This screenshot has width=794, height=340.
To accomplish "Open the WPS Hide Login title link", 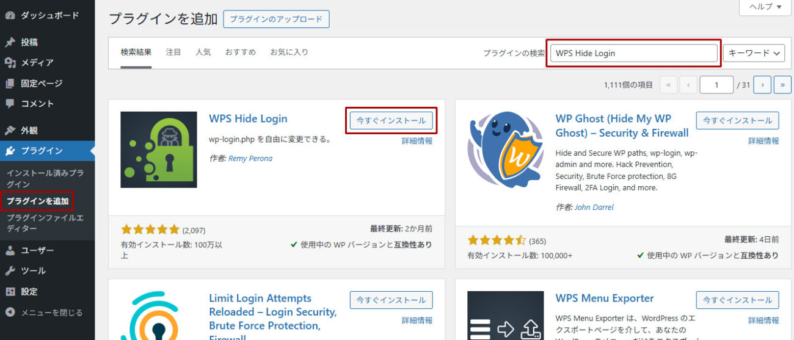I will tap(248, 118).
